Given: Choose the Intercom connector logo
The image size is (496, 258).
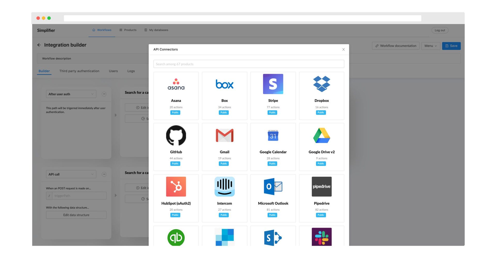Looking at the screenshot, I should [224, 187].
